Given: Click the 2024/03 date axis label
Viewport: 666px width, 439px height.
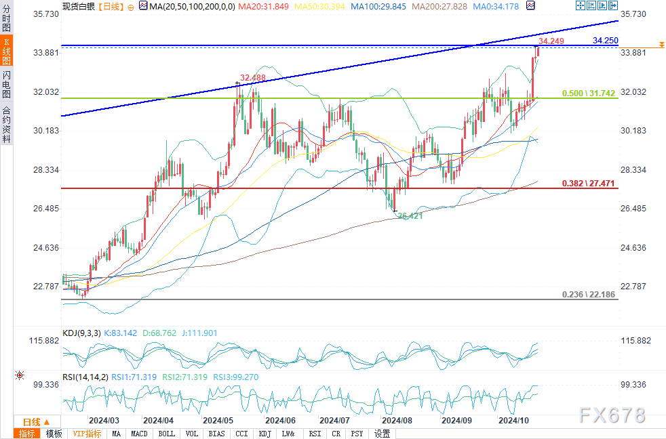Looking at the screenshot, I should click(104, 420).
